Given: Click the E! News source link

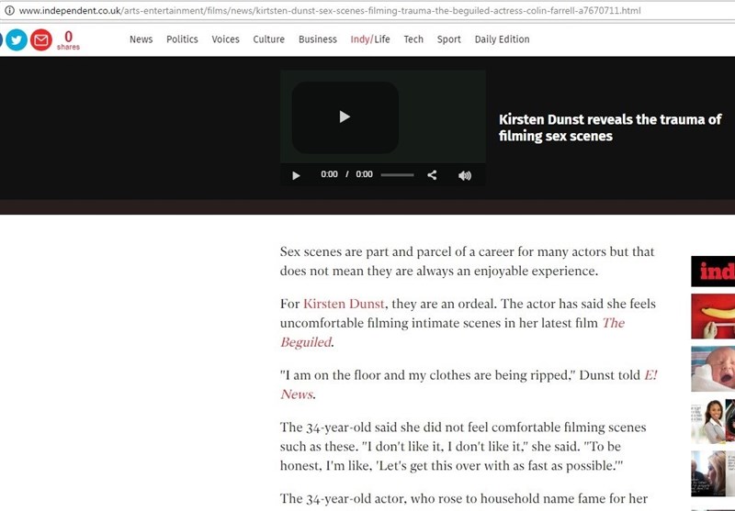Looking at the screenshot, I should point(650,374).
